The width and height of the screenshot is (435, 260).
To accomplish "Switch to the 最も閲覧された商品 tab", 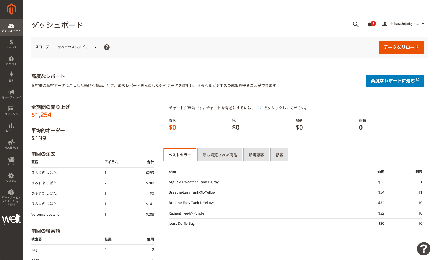I will (220, 154).
